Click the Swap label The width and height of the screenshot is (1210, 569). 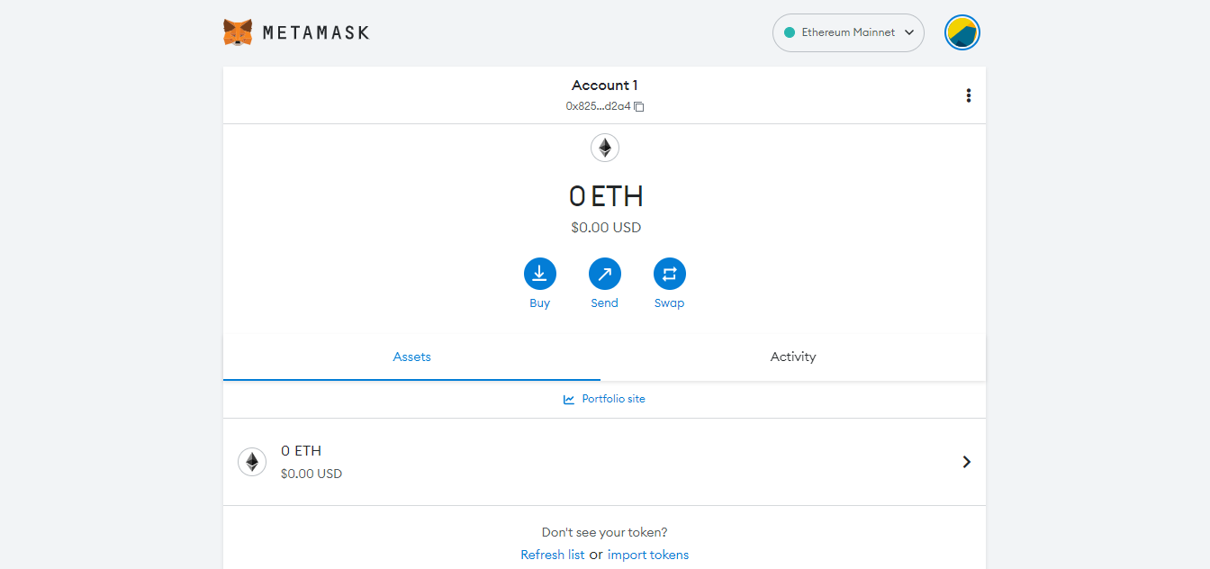pos(670,303)
